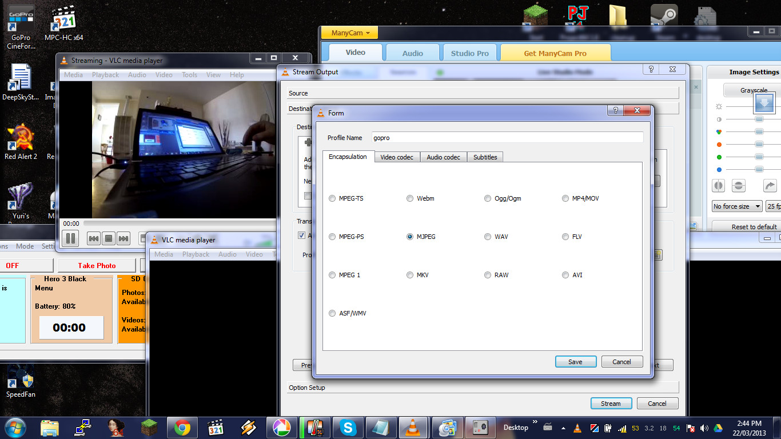781x439 pixels.
Task: Open ManyCam Audio tab
Action: 412,53
